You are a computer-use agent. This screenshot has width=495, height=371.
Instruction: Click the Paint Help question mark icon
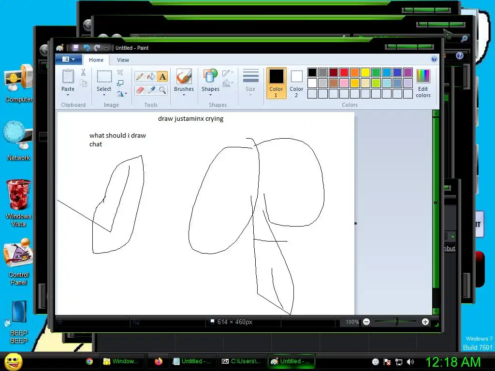coord(434,59)
